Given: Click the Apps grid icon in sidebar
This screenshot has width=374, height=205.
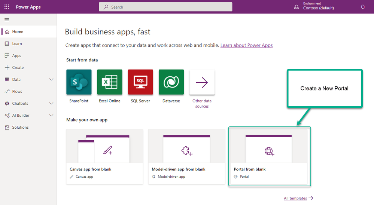Looking at the screenshot, I should [x=7, y=55].
